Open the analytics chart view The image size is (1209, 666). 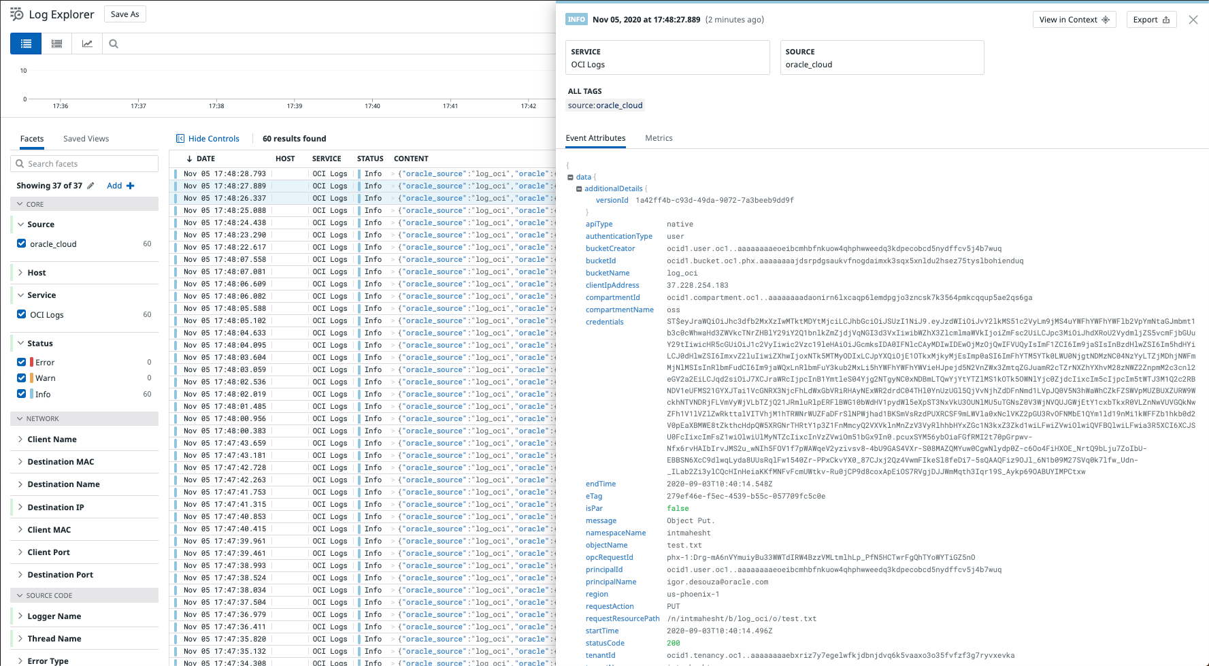pos(87,44)
